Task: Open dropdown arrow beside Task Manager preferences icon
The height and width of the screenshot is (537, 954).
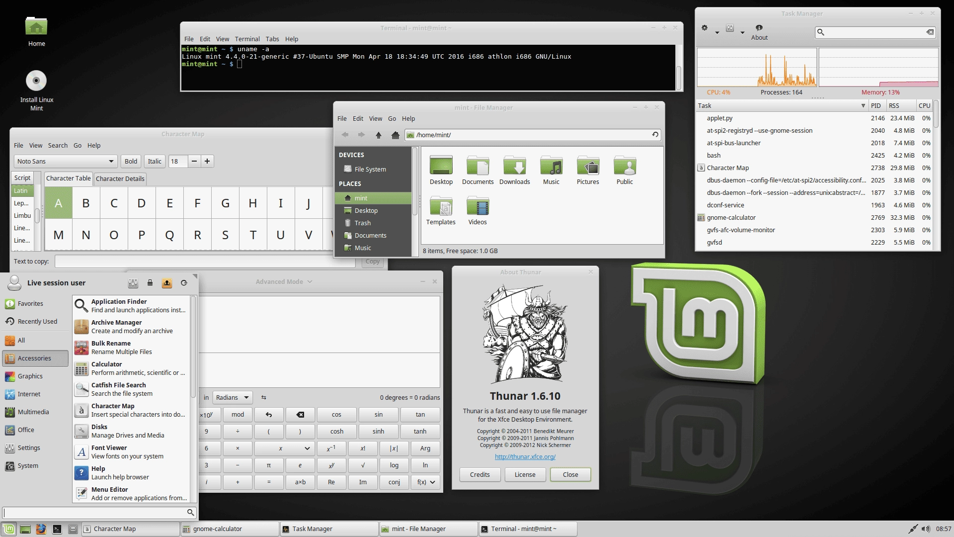Action: 742,33
